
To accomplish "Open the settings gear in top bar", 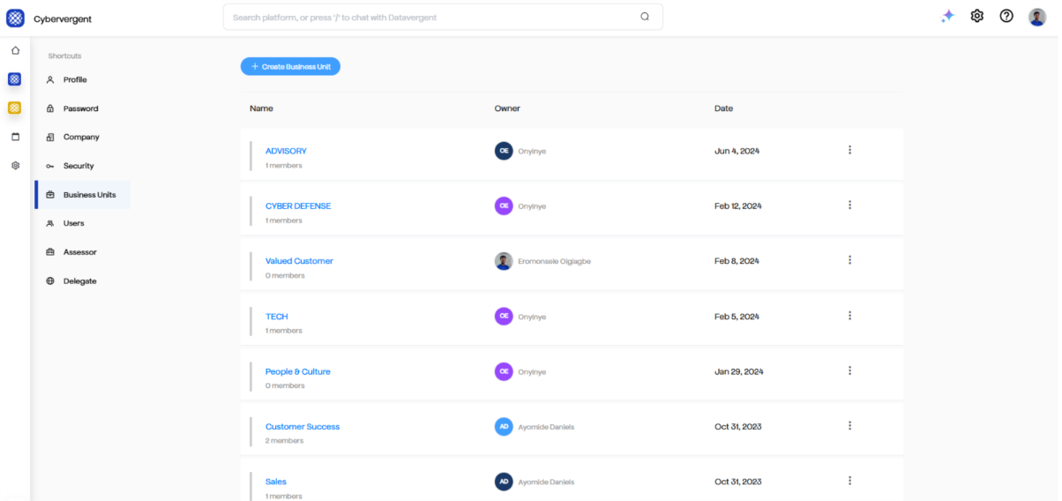I will (x=976, y=16).
